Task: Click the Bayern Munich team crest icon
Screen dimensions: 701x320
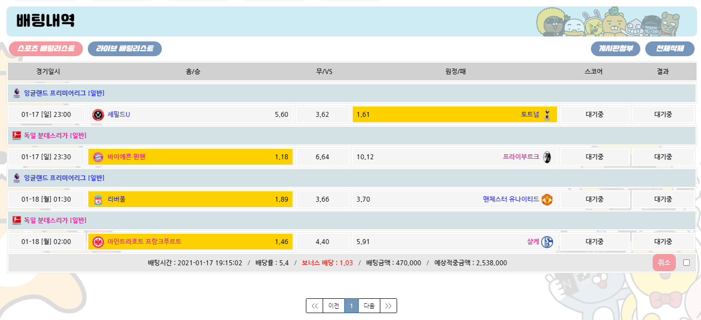Action: point(98,157)
